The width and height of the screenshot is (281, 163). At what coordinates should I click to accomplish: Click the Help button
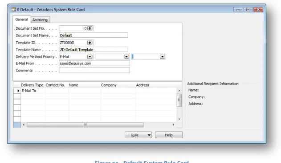coord(169,135)
